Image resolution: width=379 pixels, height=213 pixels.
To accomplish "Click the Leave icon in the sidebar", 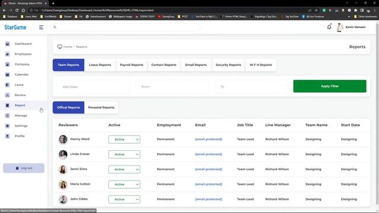I will tap(7, 85).
